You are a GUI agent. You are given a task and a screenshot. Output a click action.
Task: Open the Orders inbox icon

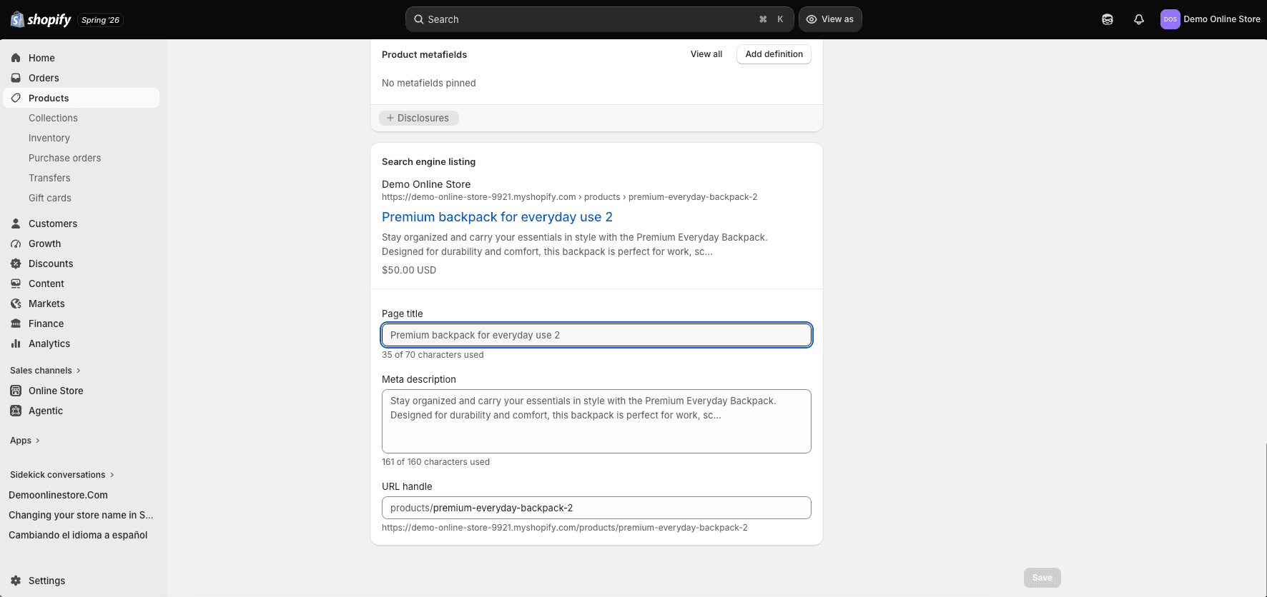(x=16, y=78)
